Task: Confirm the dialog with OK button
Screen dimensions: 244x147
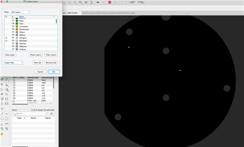Action: [x=54, y=72]
